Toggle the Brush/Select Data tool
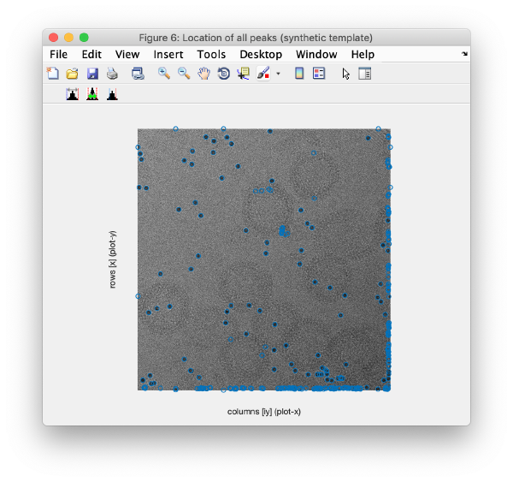513x482 pixels. click(x=262, y=74)
